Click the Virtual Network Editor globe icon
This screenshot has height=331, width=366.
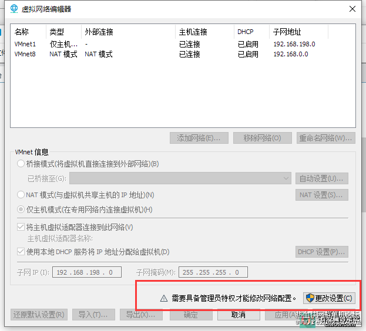[x=14, y=9]
